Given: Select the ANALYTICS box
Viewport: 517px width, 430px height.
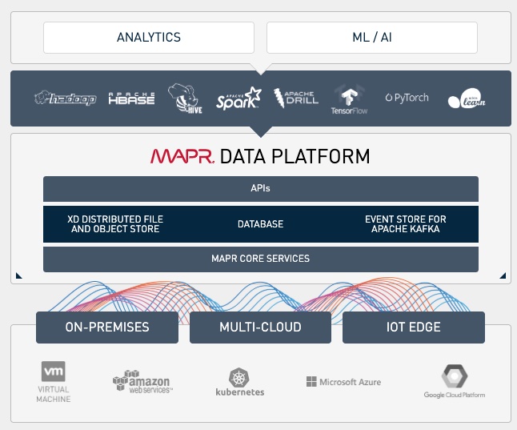Looking at the screenshot, I should point(149,38).
